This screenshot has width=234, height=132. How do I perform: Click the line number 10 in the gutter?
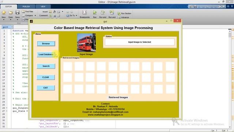click(x=4, y=58)
